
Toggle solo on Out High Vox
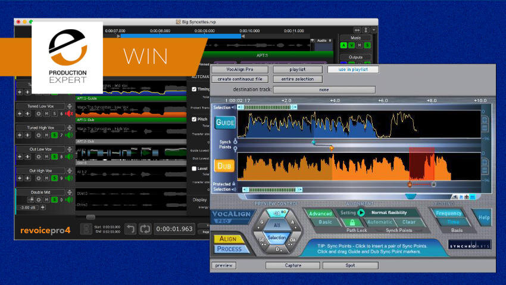pyautogui.click(x=54, y=178)
